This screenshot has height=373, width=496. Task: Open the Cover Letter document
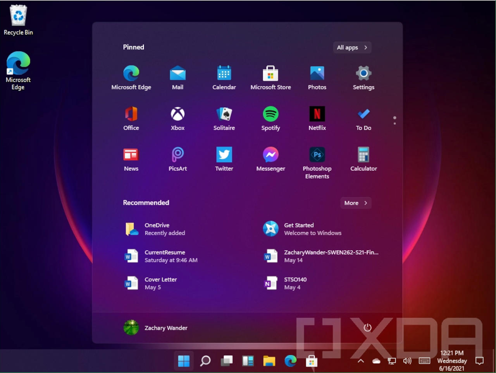150,283
